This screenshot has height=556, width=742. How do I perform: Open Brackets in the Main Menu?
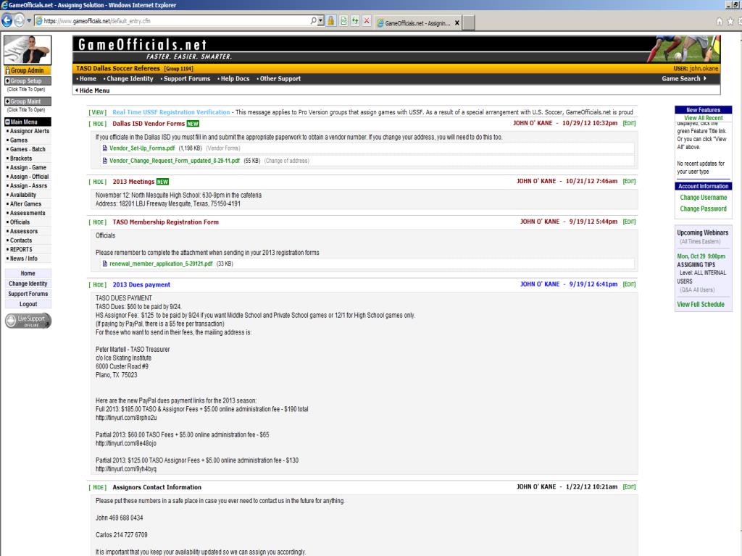21,159
